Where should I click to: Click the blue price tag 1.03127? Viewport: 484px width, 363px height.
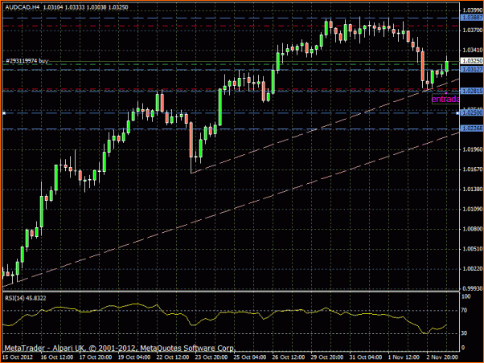[x=472, y=69]
